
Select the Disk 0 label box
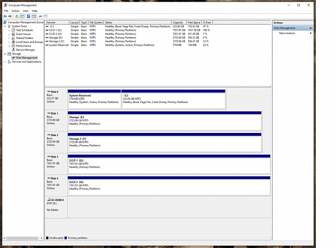[56, 99]
